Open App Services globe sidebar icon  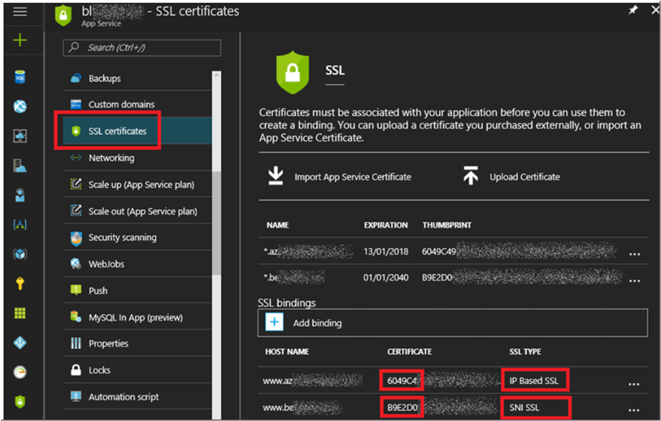click(20, 106)
